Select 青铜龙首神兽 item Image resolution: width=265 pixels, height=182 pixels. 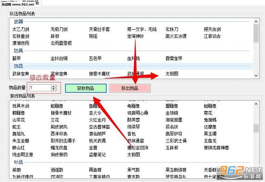[x=216, y=148]
